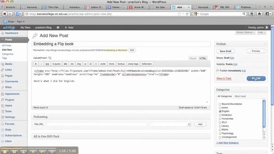The image size is (274, 154).
Task: Expand the Help panel
Action: pos(262,33)
